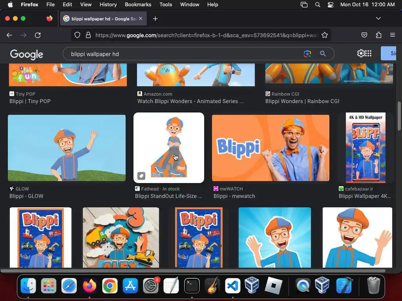The width and height of the screenshot is (402, 301).
Task: Open the History menu
Action: (108, 4)
